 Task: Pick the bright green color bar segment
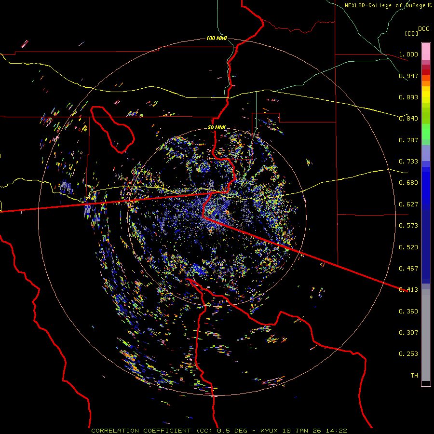[x=426, y=132]
